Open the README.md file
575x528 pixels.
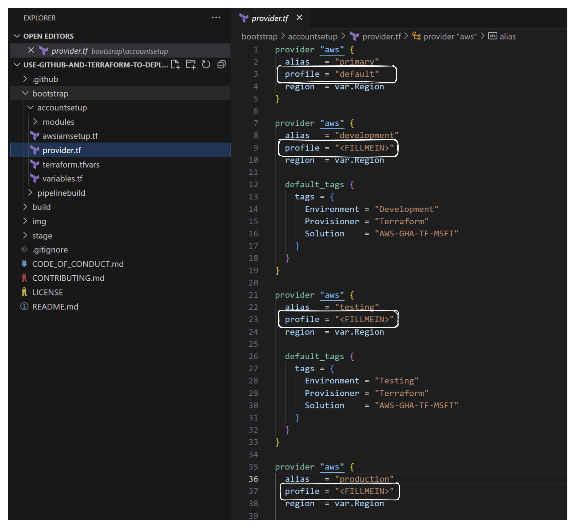point(56,306)
